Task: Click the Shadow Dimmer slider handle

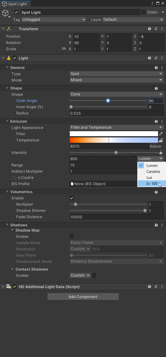Action: (145, 211)
